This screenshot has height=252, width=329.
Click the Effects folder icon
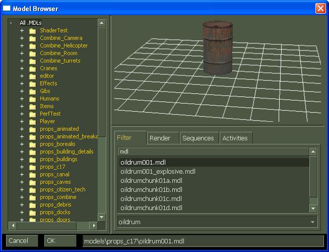point(33,84)
